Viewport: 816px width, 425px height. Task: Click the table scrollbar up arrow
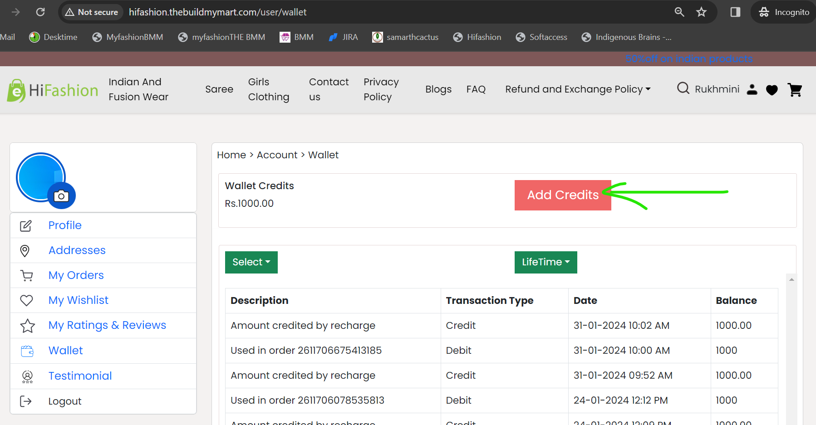pos(791,279)
